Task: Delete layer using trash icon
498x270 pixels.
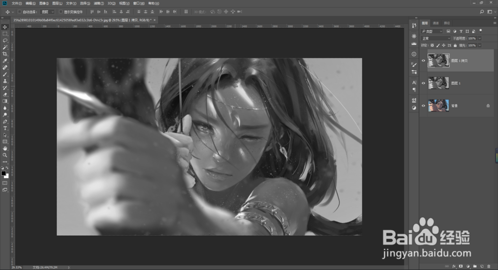Action: coord(489,266)
